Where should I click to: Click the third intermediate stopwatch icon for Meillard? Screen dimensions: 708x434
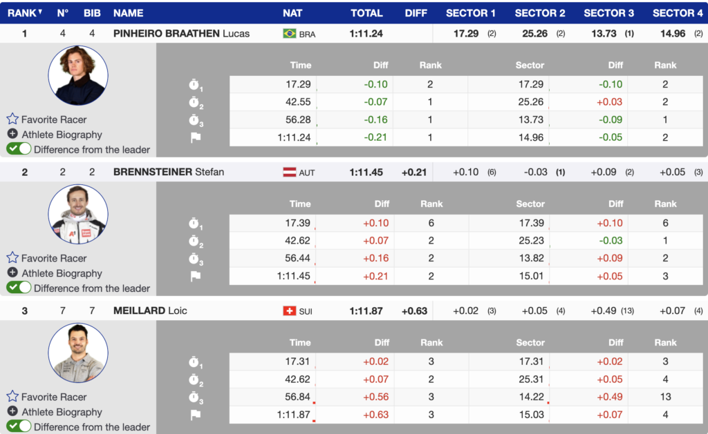(196, 397)
